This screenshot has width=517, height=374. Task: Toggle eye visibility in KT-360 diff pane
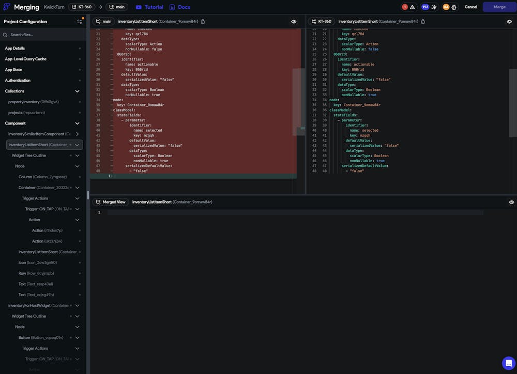tap(509, 21)
